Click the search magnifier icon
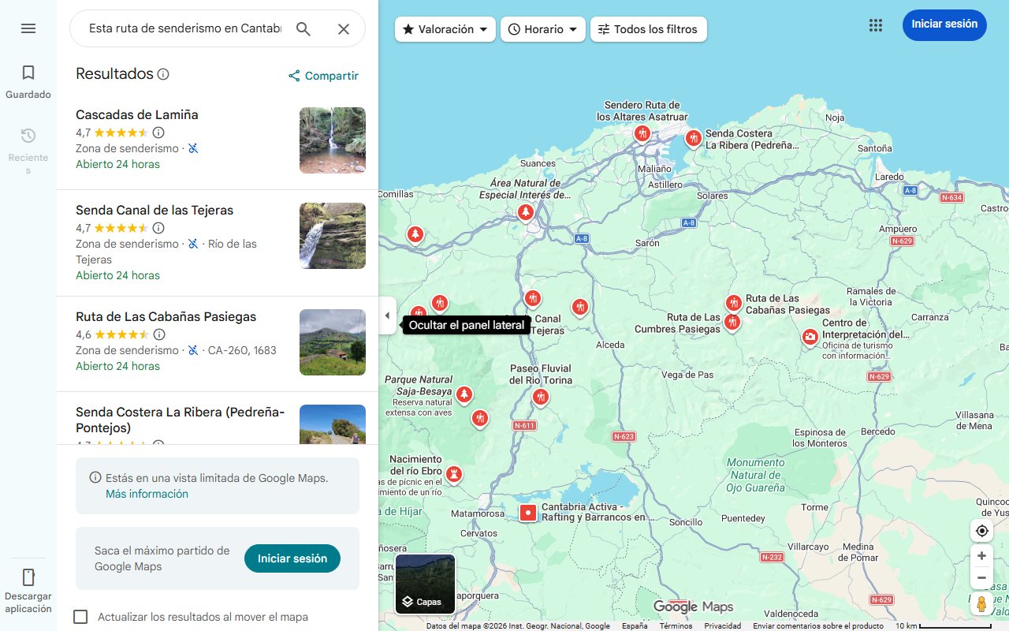The width and height of the screenshot is (1009, 631). [x=303, y=28]
